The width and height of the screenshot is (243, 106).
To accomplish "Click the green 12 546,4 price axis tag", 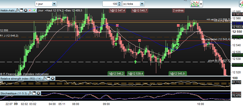I will pyautogui.click(x=237, y=37).
